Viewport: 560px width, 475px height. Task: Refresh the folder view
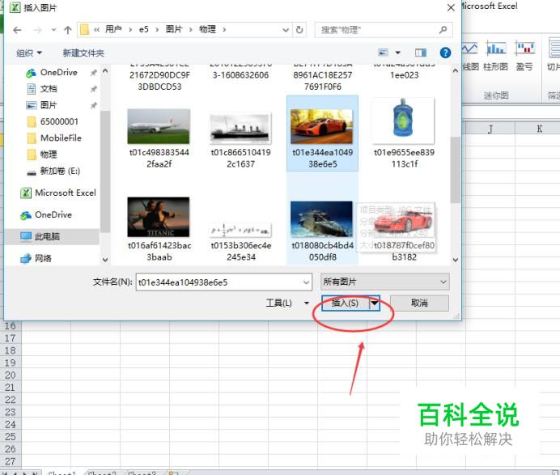pos(299,30)
